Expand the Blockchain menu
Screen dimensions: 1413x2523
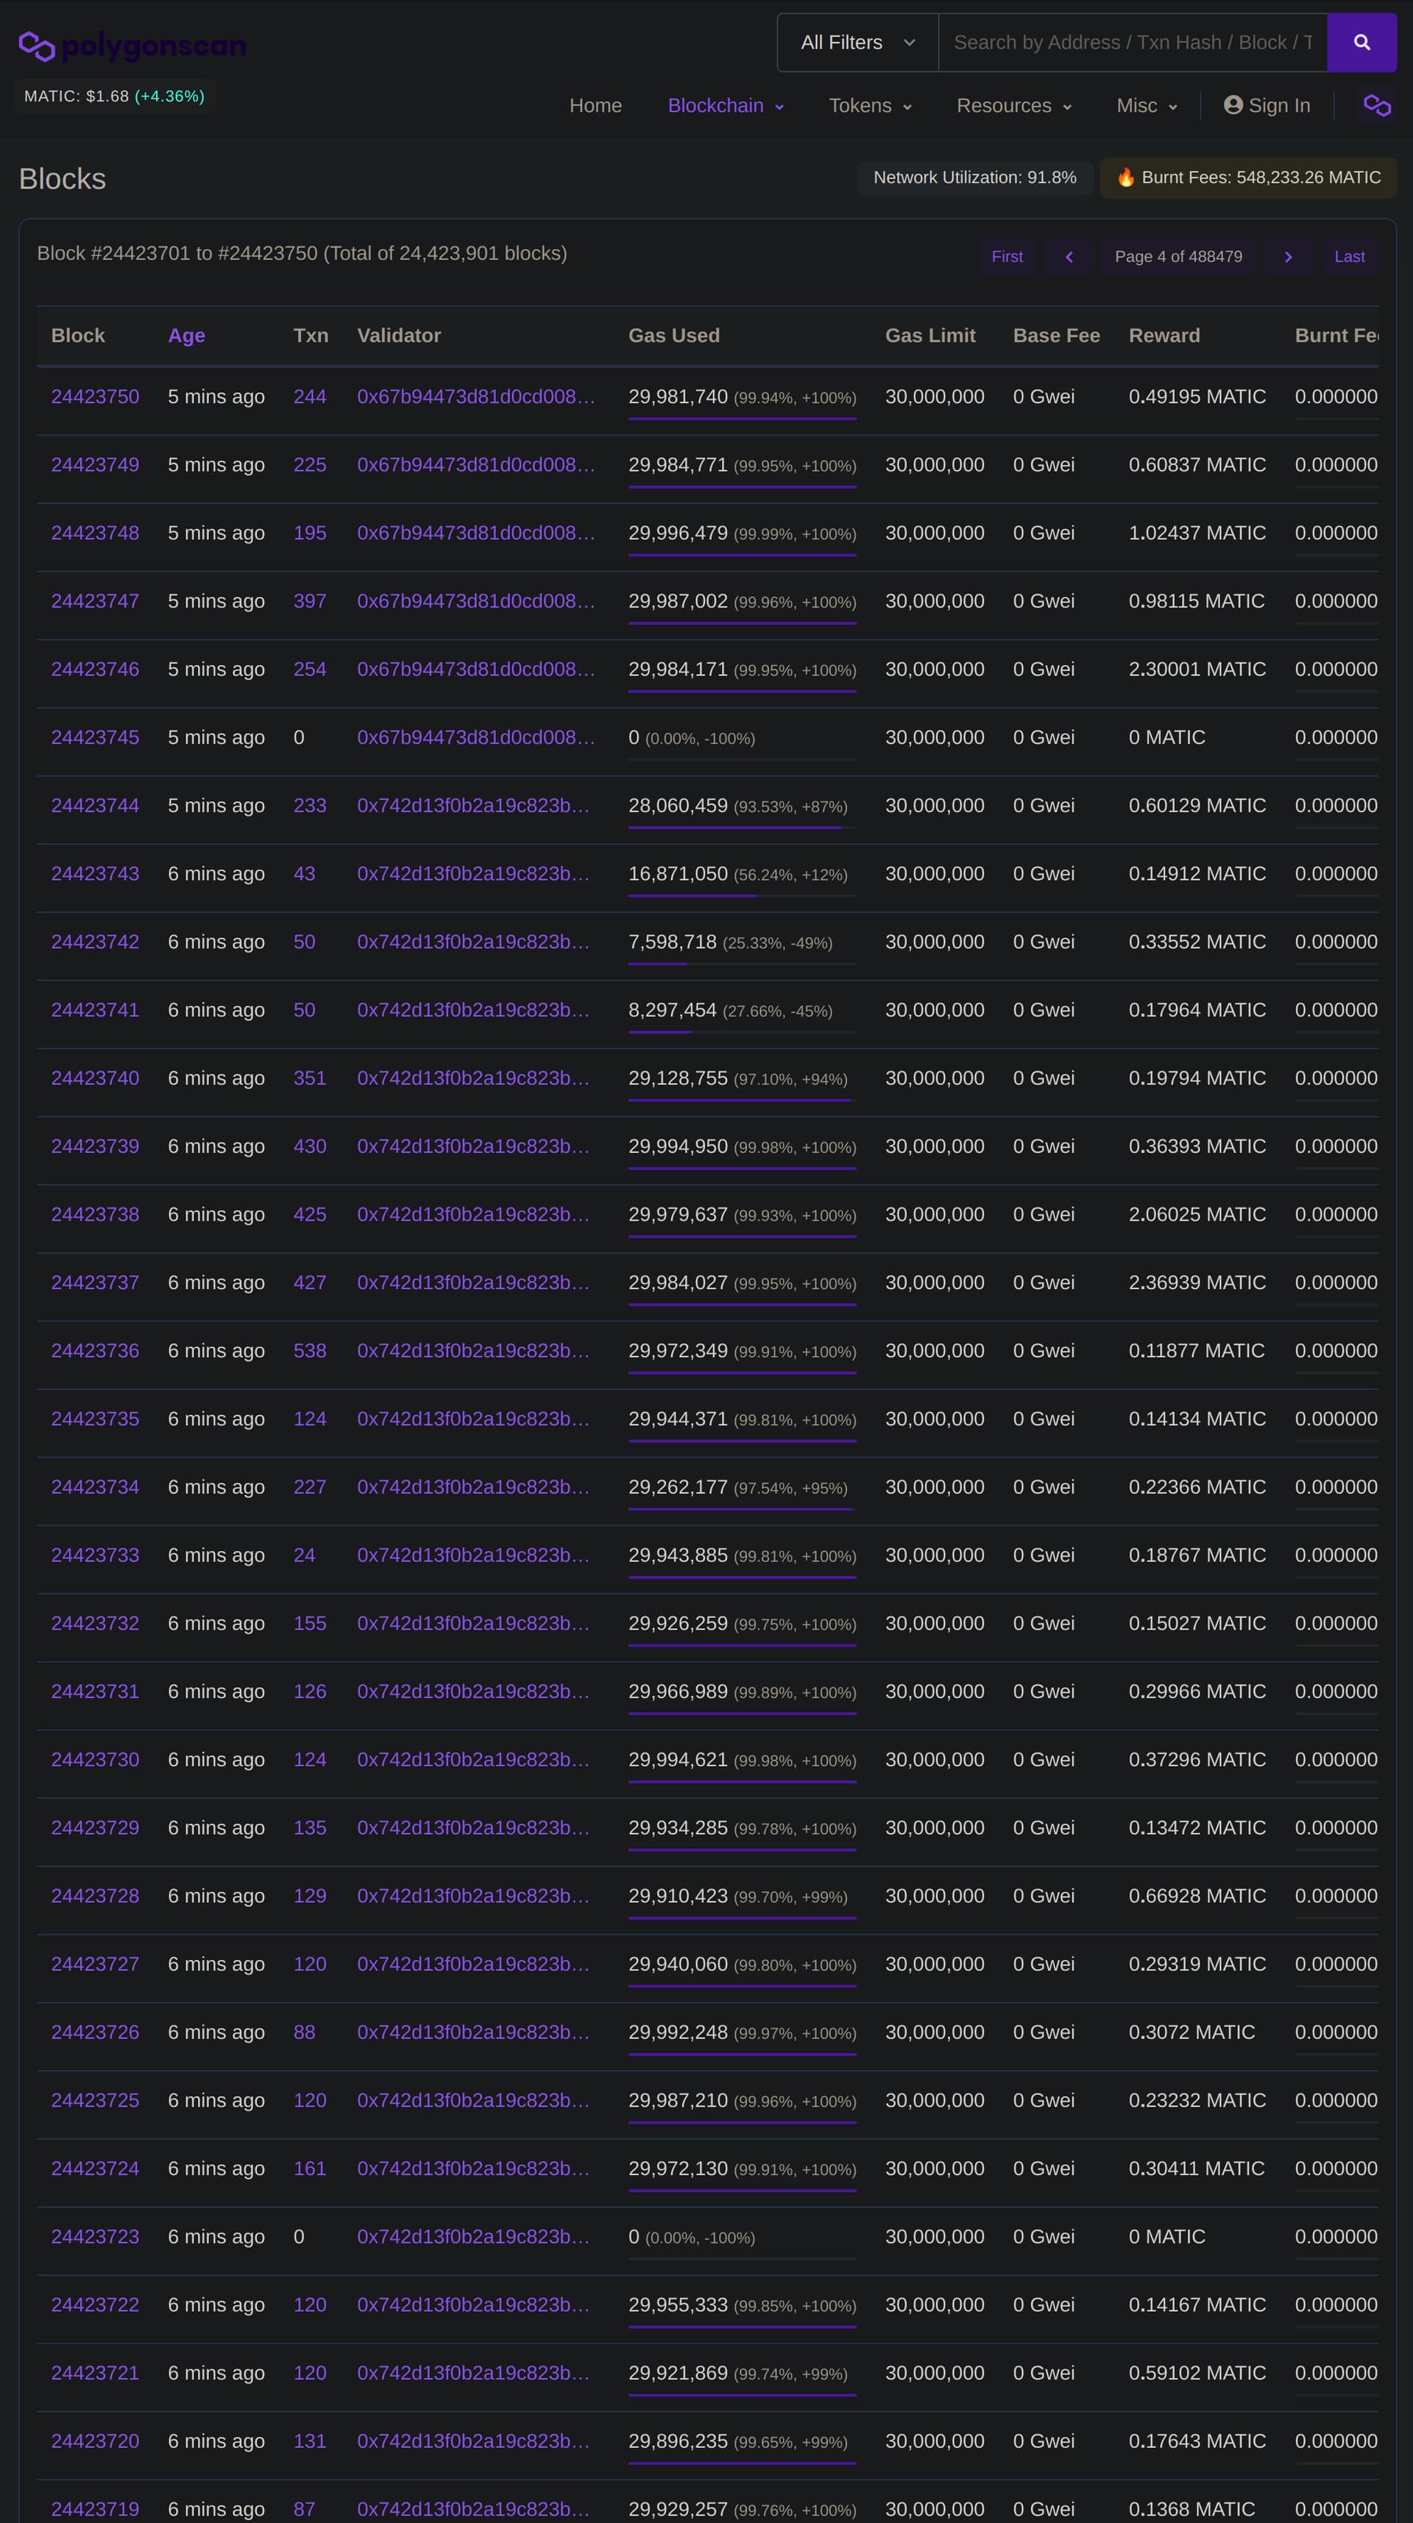[725, 106]
